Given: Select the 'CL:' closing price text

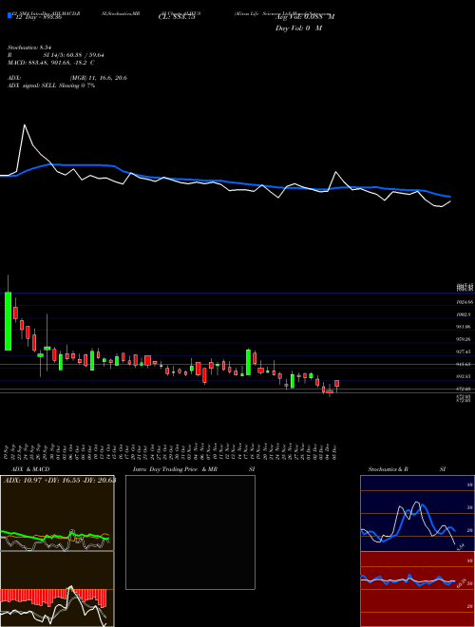Looking at the screenshot, I should [177, 17].
